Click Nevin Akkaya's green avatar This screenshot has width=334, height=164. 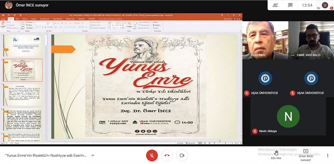click(288, 116)
